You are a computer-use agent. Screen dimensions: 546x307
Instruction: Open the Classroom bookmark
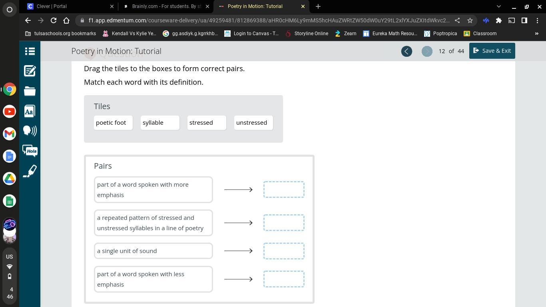pos(480,34)
